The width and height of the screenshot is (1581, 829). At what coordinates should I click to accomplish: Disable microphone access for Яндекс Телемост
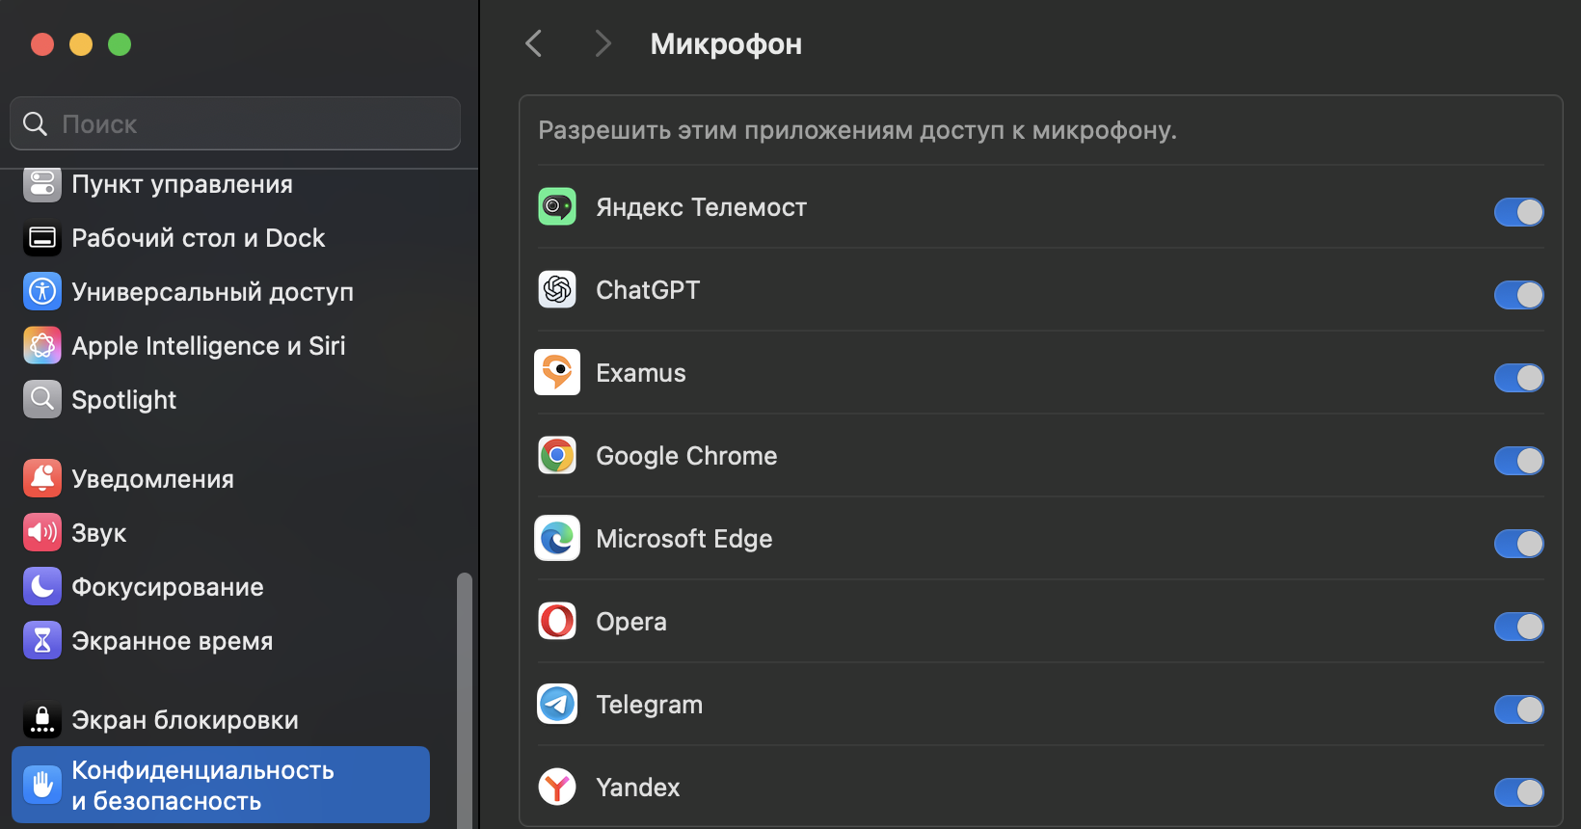[1519, 212]
